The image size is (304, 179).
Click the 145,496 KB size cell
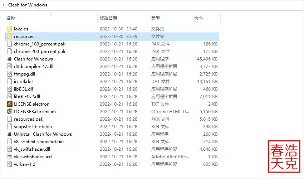click(x=206, y=59)
